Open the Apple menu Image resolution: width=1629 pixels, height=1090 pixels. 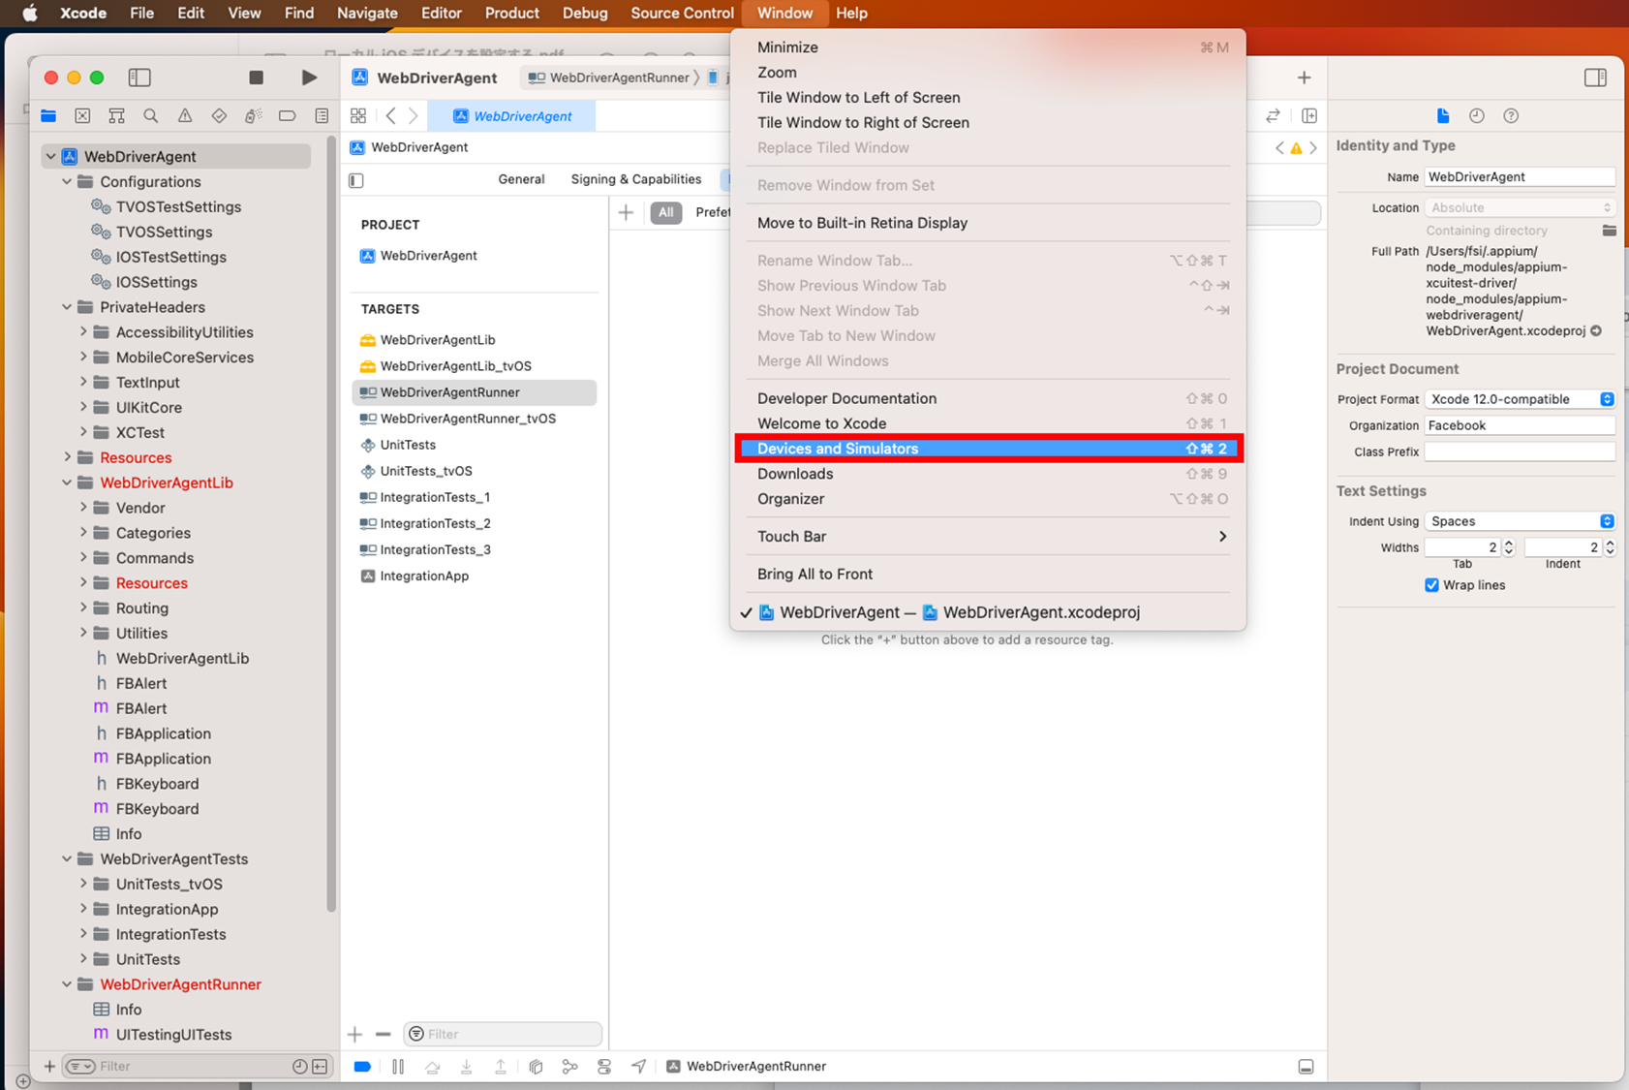coord(30,13)
